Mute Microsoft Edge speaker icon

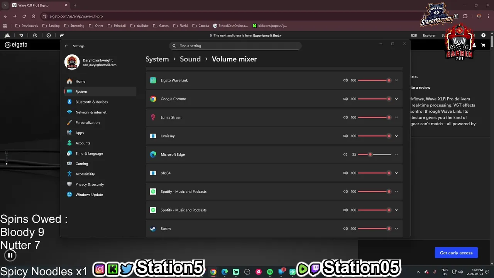point(345,154)
